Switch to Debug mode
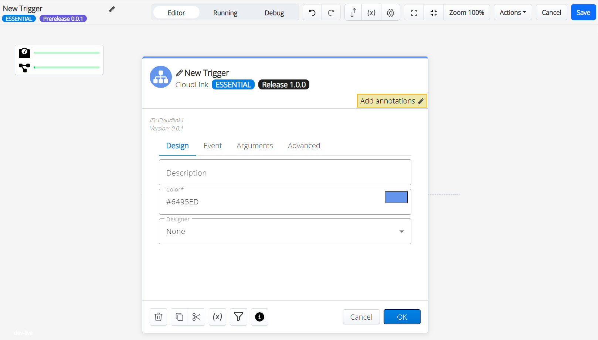This screenshot has width=598, height=340. (x=274, y=13)
